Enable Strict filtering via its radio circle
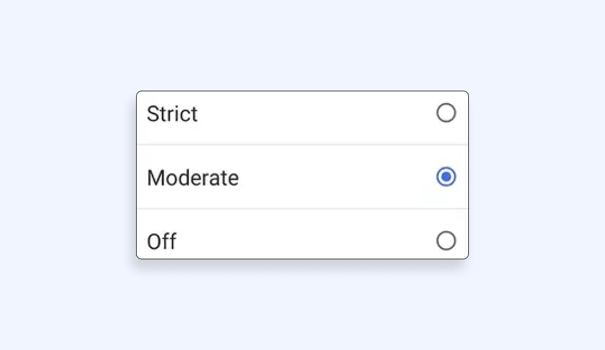This screenshot has height=350, width=605. (x=446, y=113)
